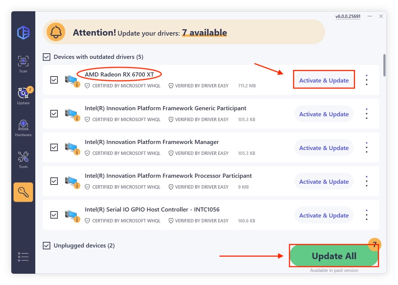Open the Hardware info section

(x=23, y=127)
